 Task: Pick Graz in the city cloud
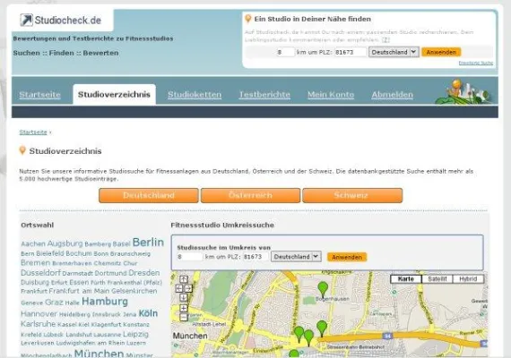tap(54, 302)
